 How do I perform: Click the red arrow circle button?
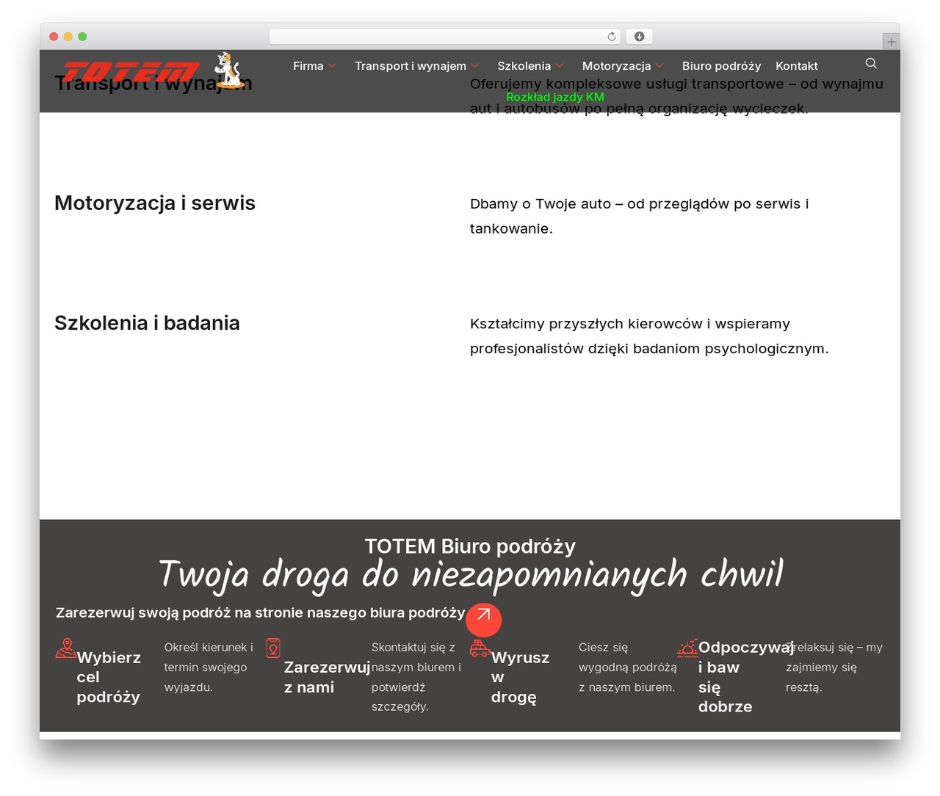(483, 619)
